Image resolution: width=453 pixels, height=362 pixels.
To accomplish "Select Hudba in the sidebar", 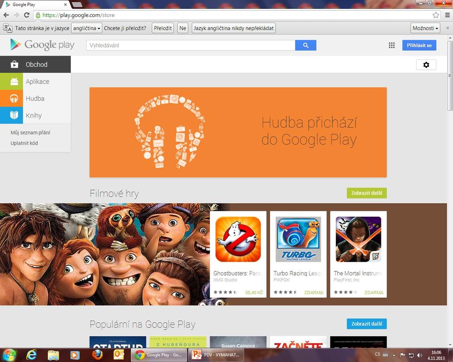I will [x=35, y=99].
